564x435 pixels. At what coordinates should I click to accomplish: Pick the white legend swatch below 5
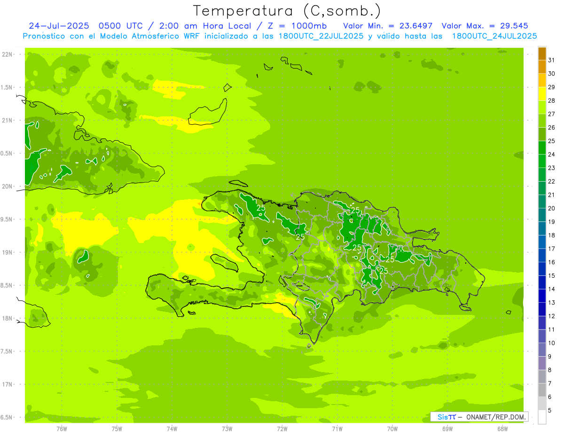[x=542, y=417]
